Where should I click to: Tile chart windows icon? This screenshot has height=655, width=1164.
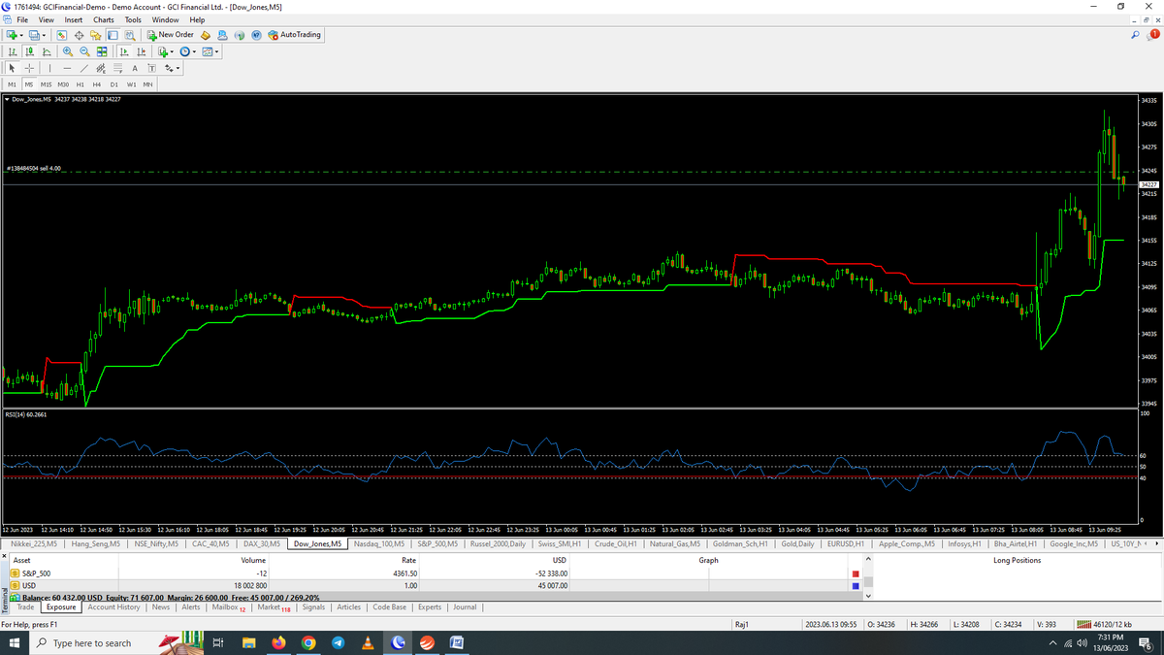102,51
